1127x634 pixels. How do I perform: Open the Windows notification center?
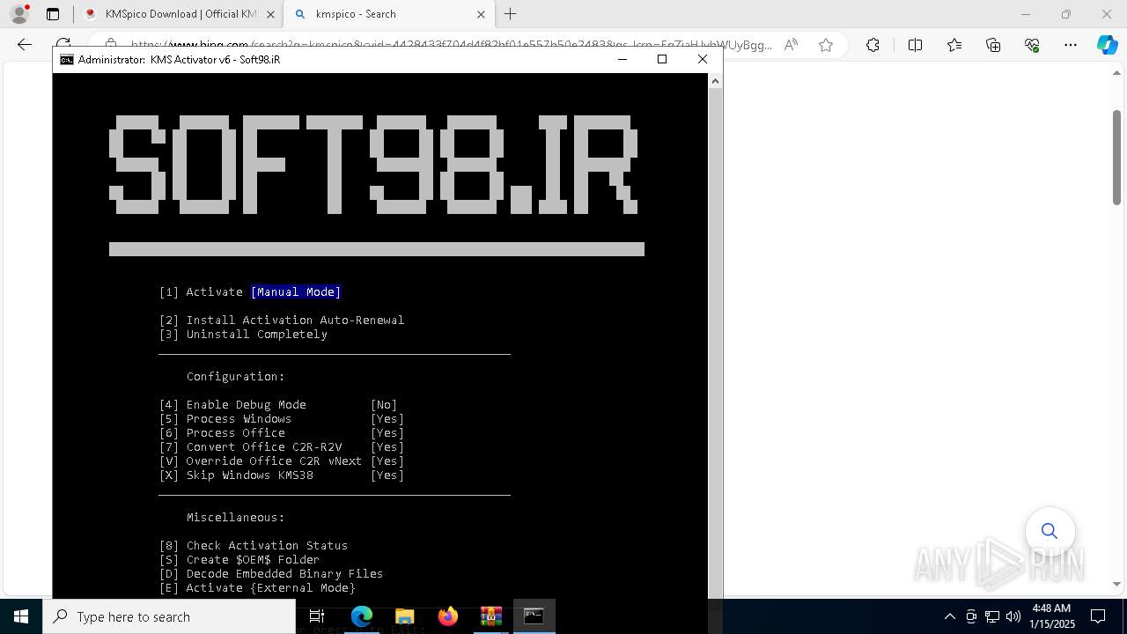pos(1098,616)
